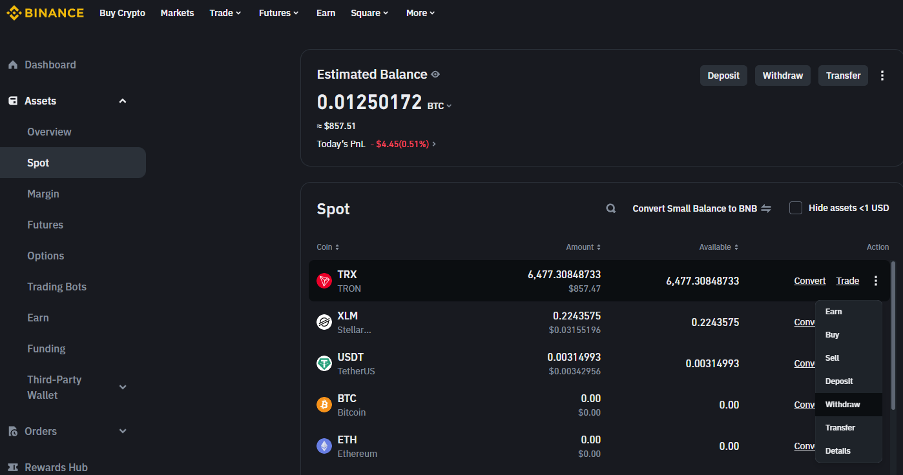This screenshot has width=903, height=475.
Task: Open Earn in sidebar
Action: (38, 318)
